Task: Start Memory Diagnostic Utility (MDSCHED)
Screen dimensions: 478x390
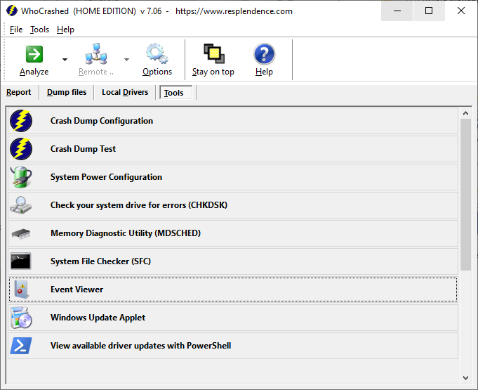Action: (x=233, y=233)
